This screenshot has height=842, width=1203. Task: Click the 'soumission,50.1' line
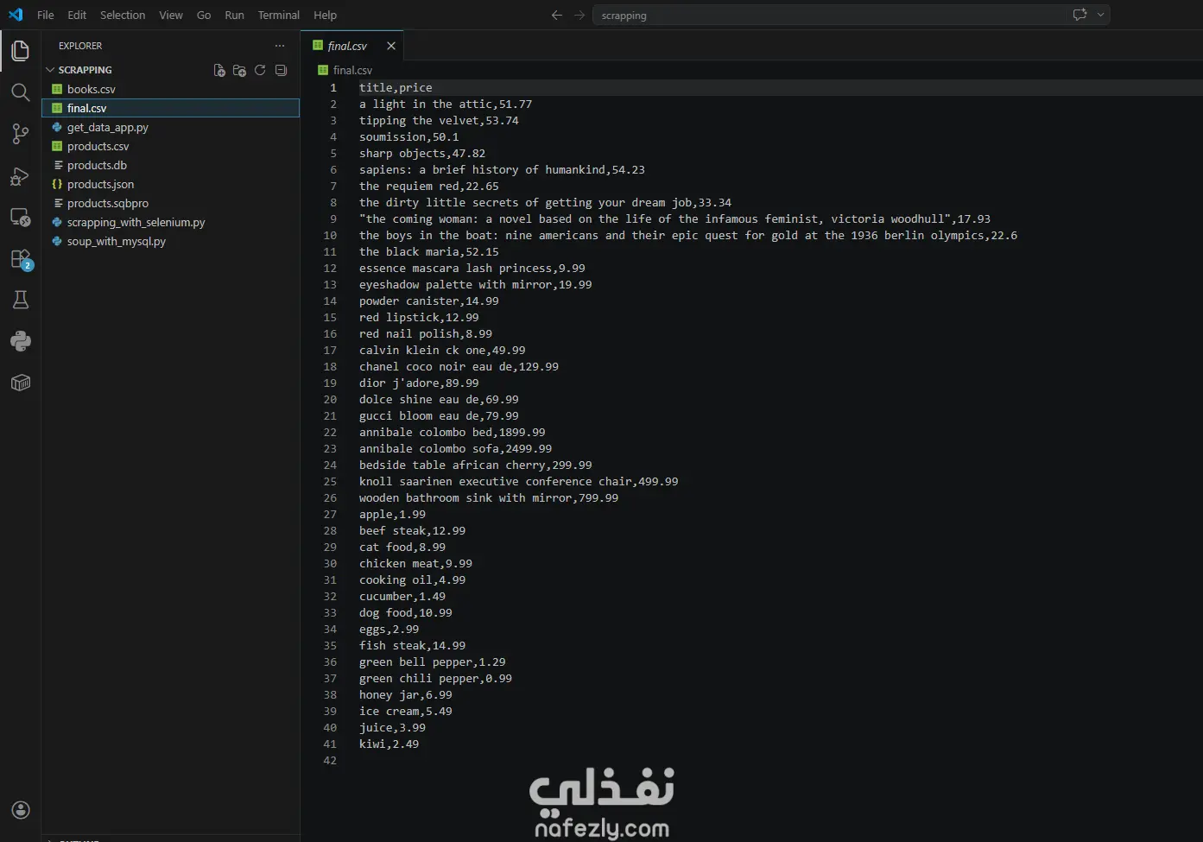click(x=409, y=136)
